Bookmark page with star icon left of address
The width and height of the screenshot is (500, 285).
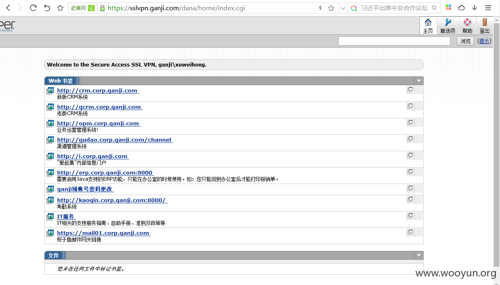coord(60,8)
